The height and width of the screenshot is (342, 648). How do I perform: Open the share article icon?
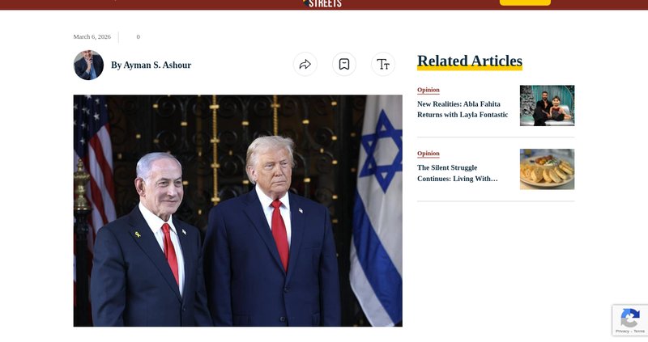click(305, 65)
